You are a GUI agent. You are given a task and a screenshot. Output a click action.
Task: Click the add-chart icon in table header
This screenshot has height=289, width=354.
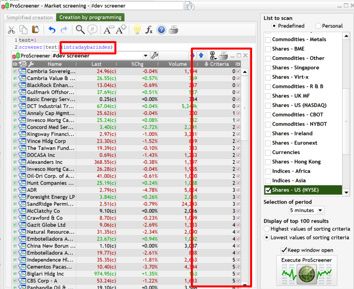(x=23, y=64)
